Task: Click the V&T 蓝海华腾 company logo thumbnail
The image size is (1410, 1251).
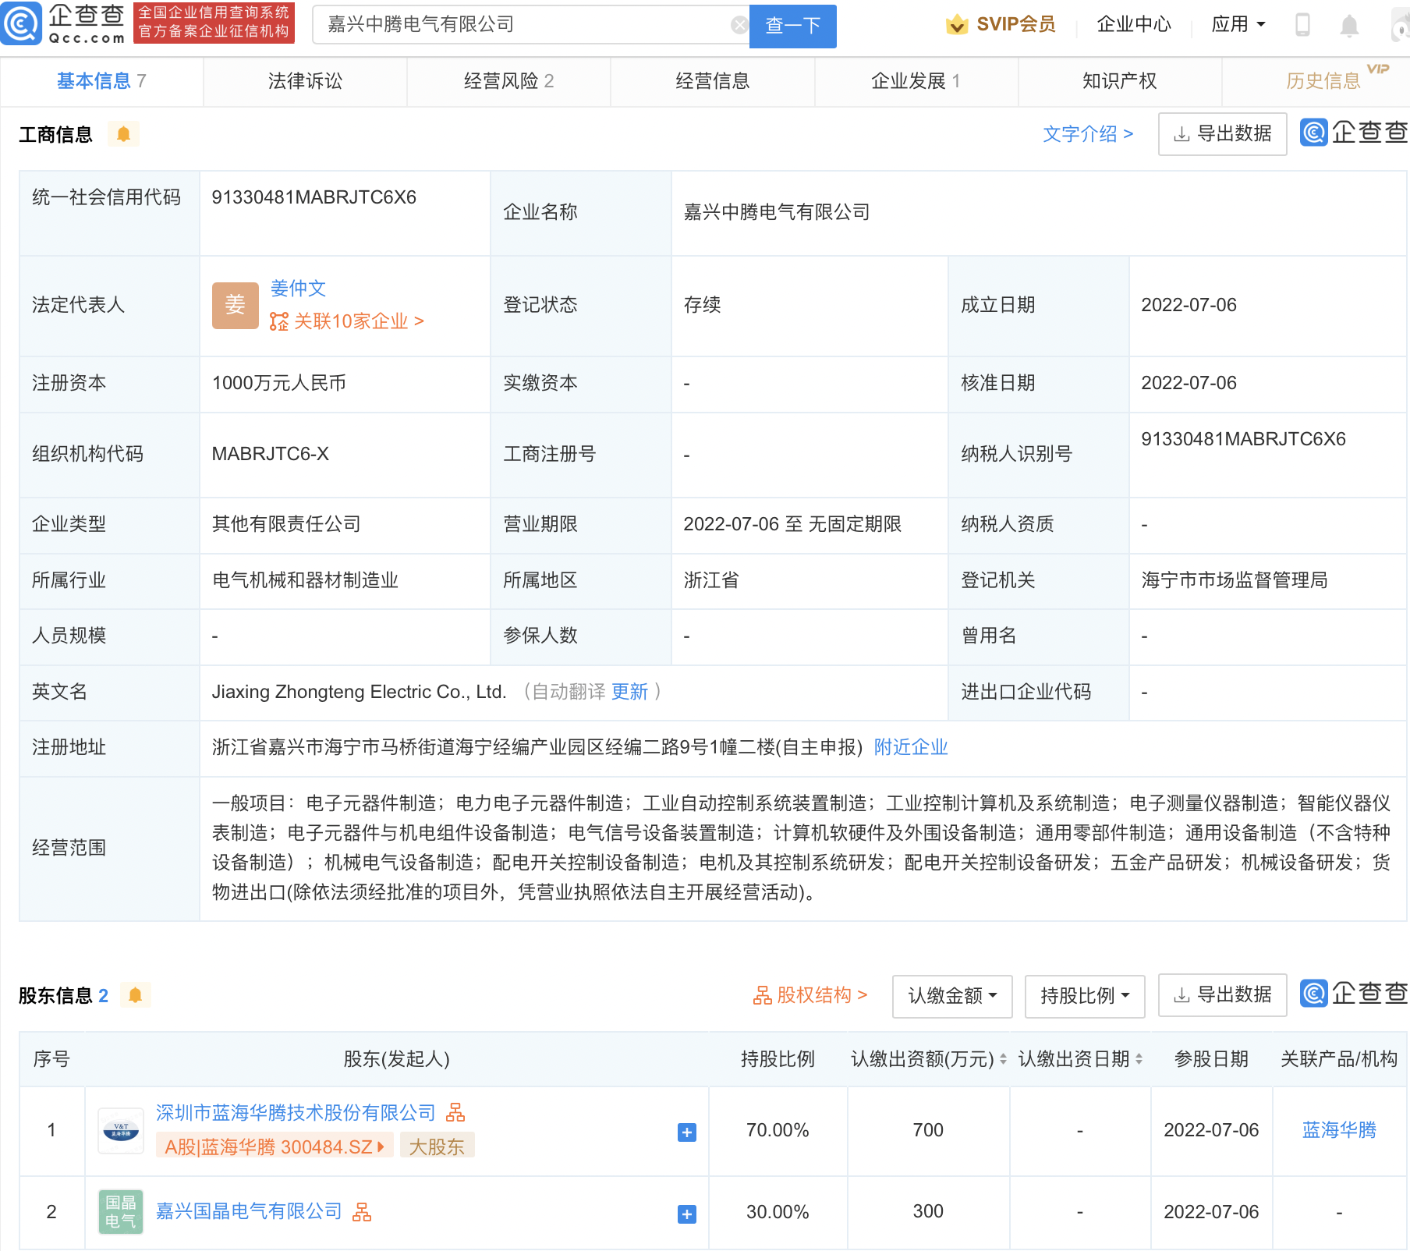Action: [120, 1130]
